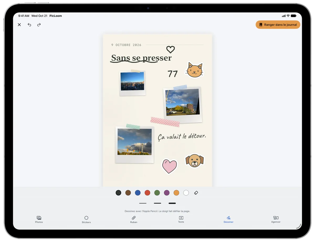Choose the medium stroke width
The width and height of the screenshot is (315, 242).
157,203
